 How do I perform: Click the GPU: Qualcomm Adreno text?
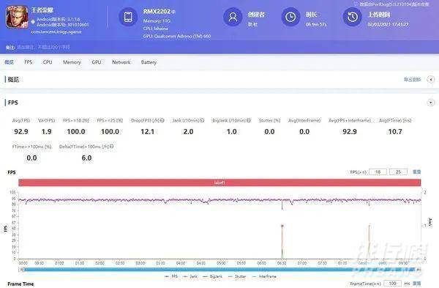[177, 36]
